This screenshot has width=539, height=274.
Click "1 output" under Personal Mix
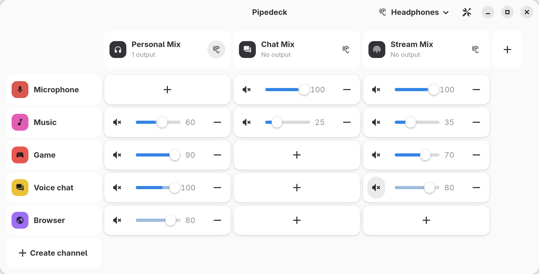[143, 55]
